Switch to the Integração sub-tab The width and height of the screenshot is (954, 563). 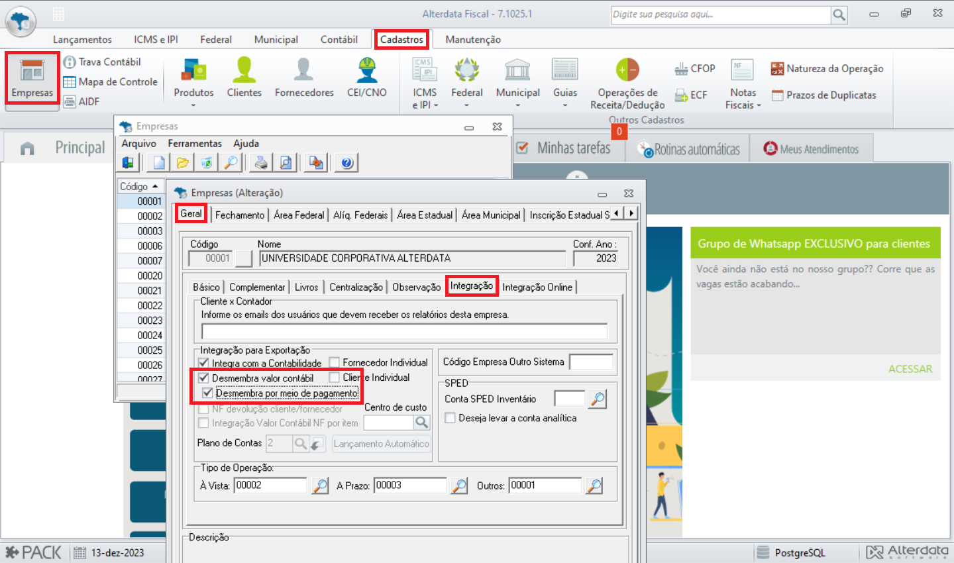(472, 286)
